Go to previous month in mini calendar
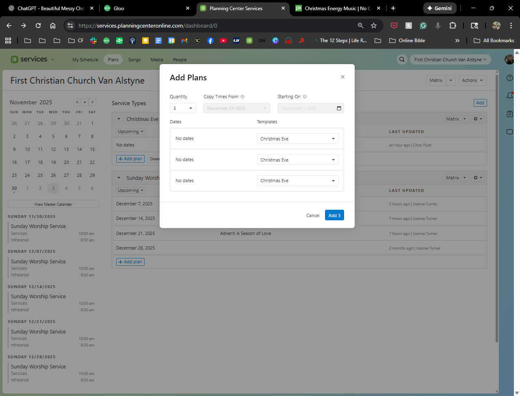 pyautogui.click(x=77, y=102)
